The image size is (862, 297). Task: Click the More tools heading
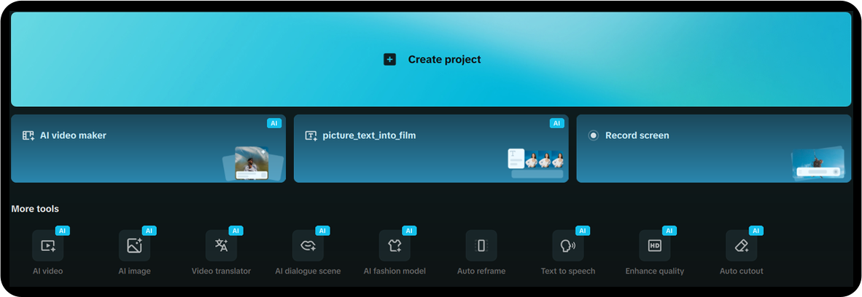tap(34, 209)
